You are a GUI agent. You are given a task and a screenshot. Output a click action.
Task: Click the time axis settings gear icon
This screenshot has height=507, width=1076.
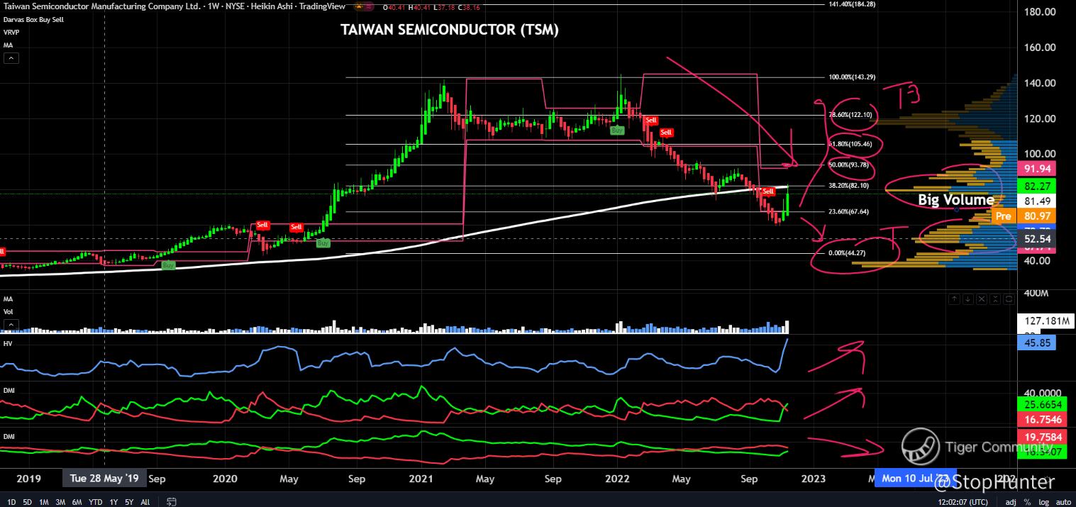1046,479
